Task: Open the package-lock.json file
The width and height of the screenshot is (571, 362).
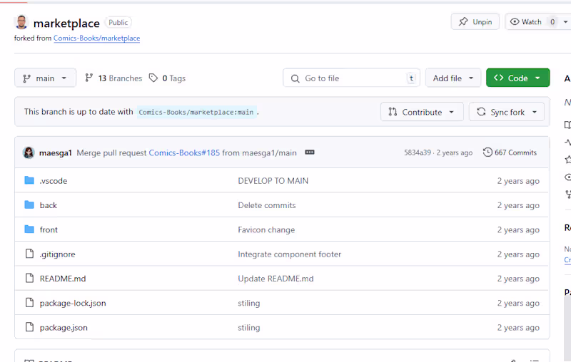Action: (73, 303)
